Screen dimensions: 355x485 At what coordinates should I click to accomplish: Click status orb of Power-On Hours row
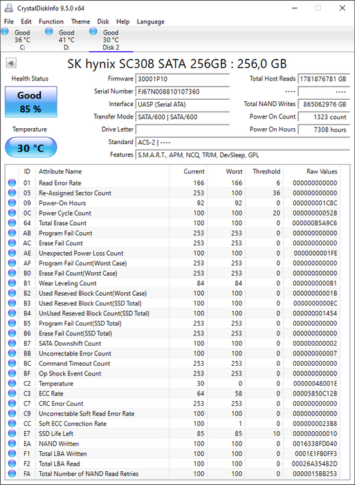(x=12, y=203)
